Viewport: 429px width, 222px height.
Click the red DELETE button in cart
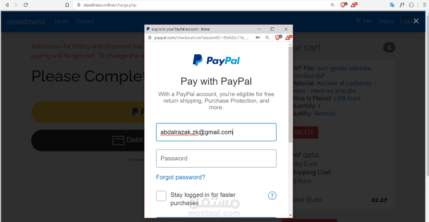click(304, 133)
